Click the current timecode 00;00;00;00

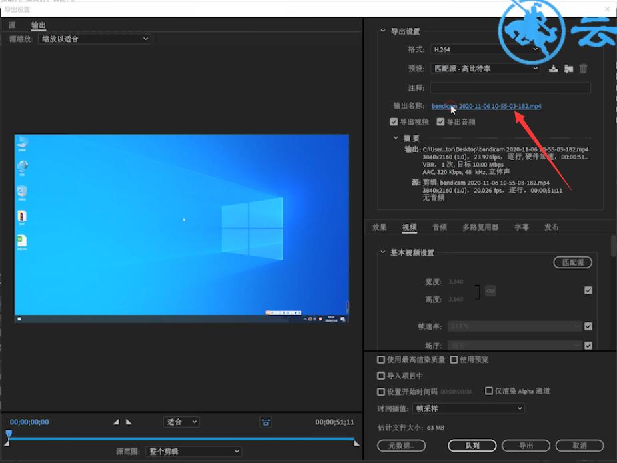(x=29, y=422)
